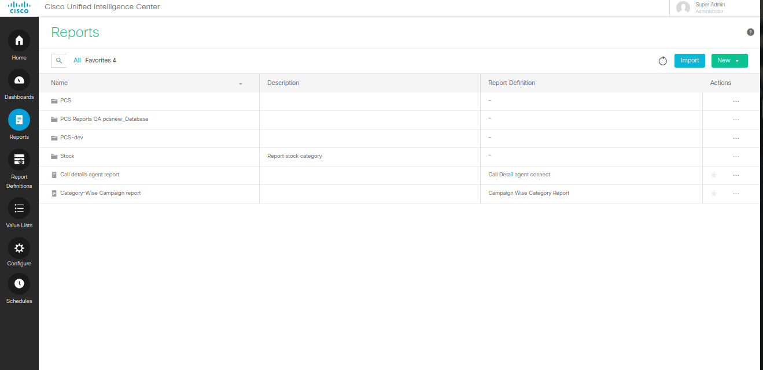Favorite the Call details agent report star
763x370 pixels.
pos(714,175)
